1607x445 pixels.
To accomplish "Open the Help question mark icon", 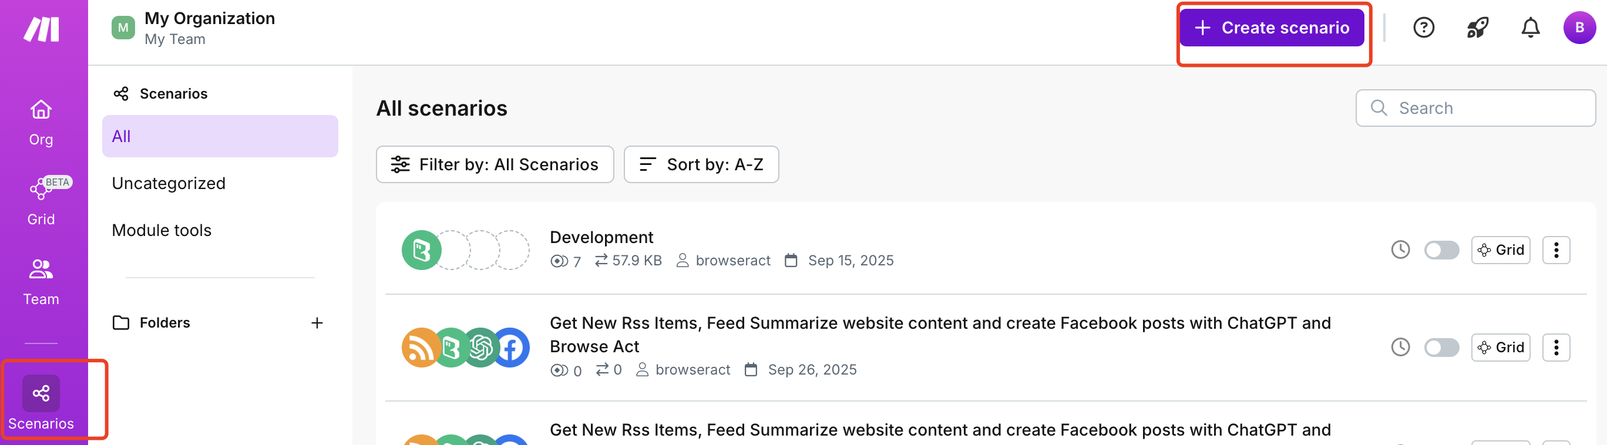I will tap(1423, 28).
